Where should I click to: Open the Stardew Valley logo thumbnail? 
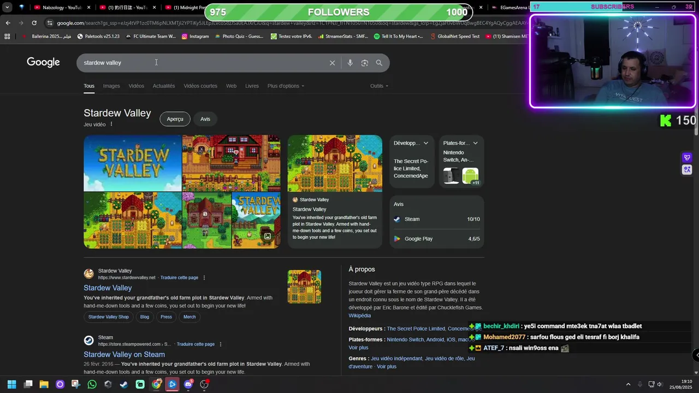coord(133,163)
